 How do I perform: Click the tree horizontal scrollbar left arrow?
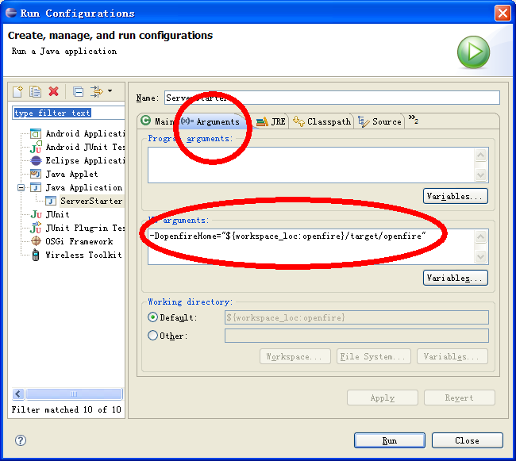point(18,394)
